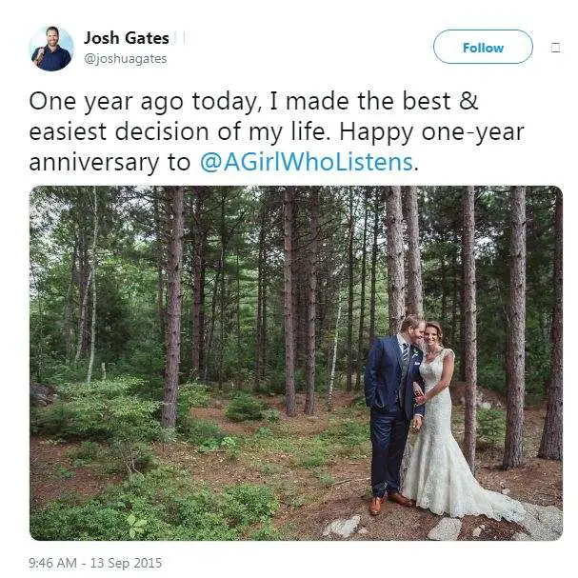Follow the @joshuagates account
Screen dimensions: 578x578
click(x=483, y=47)
